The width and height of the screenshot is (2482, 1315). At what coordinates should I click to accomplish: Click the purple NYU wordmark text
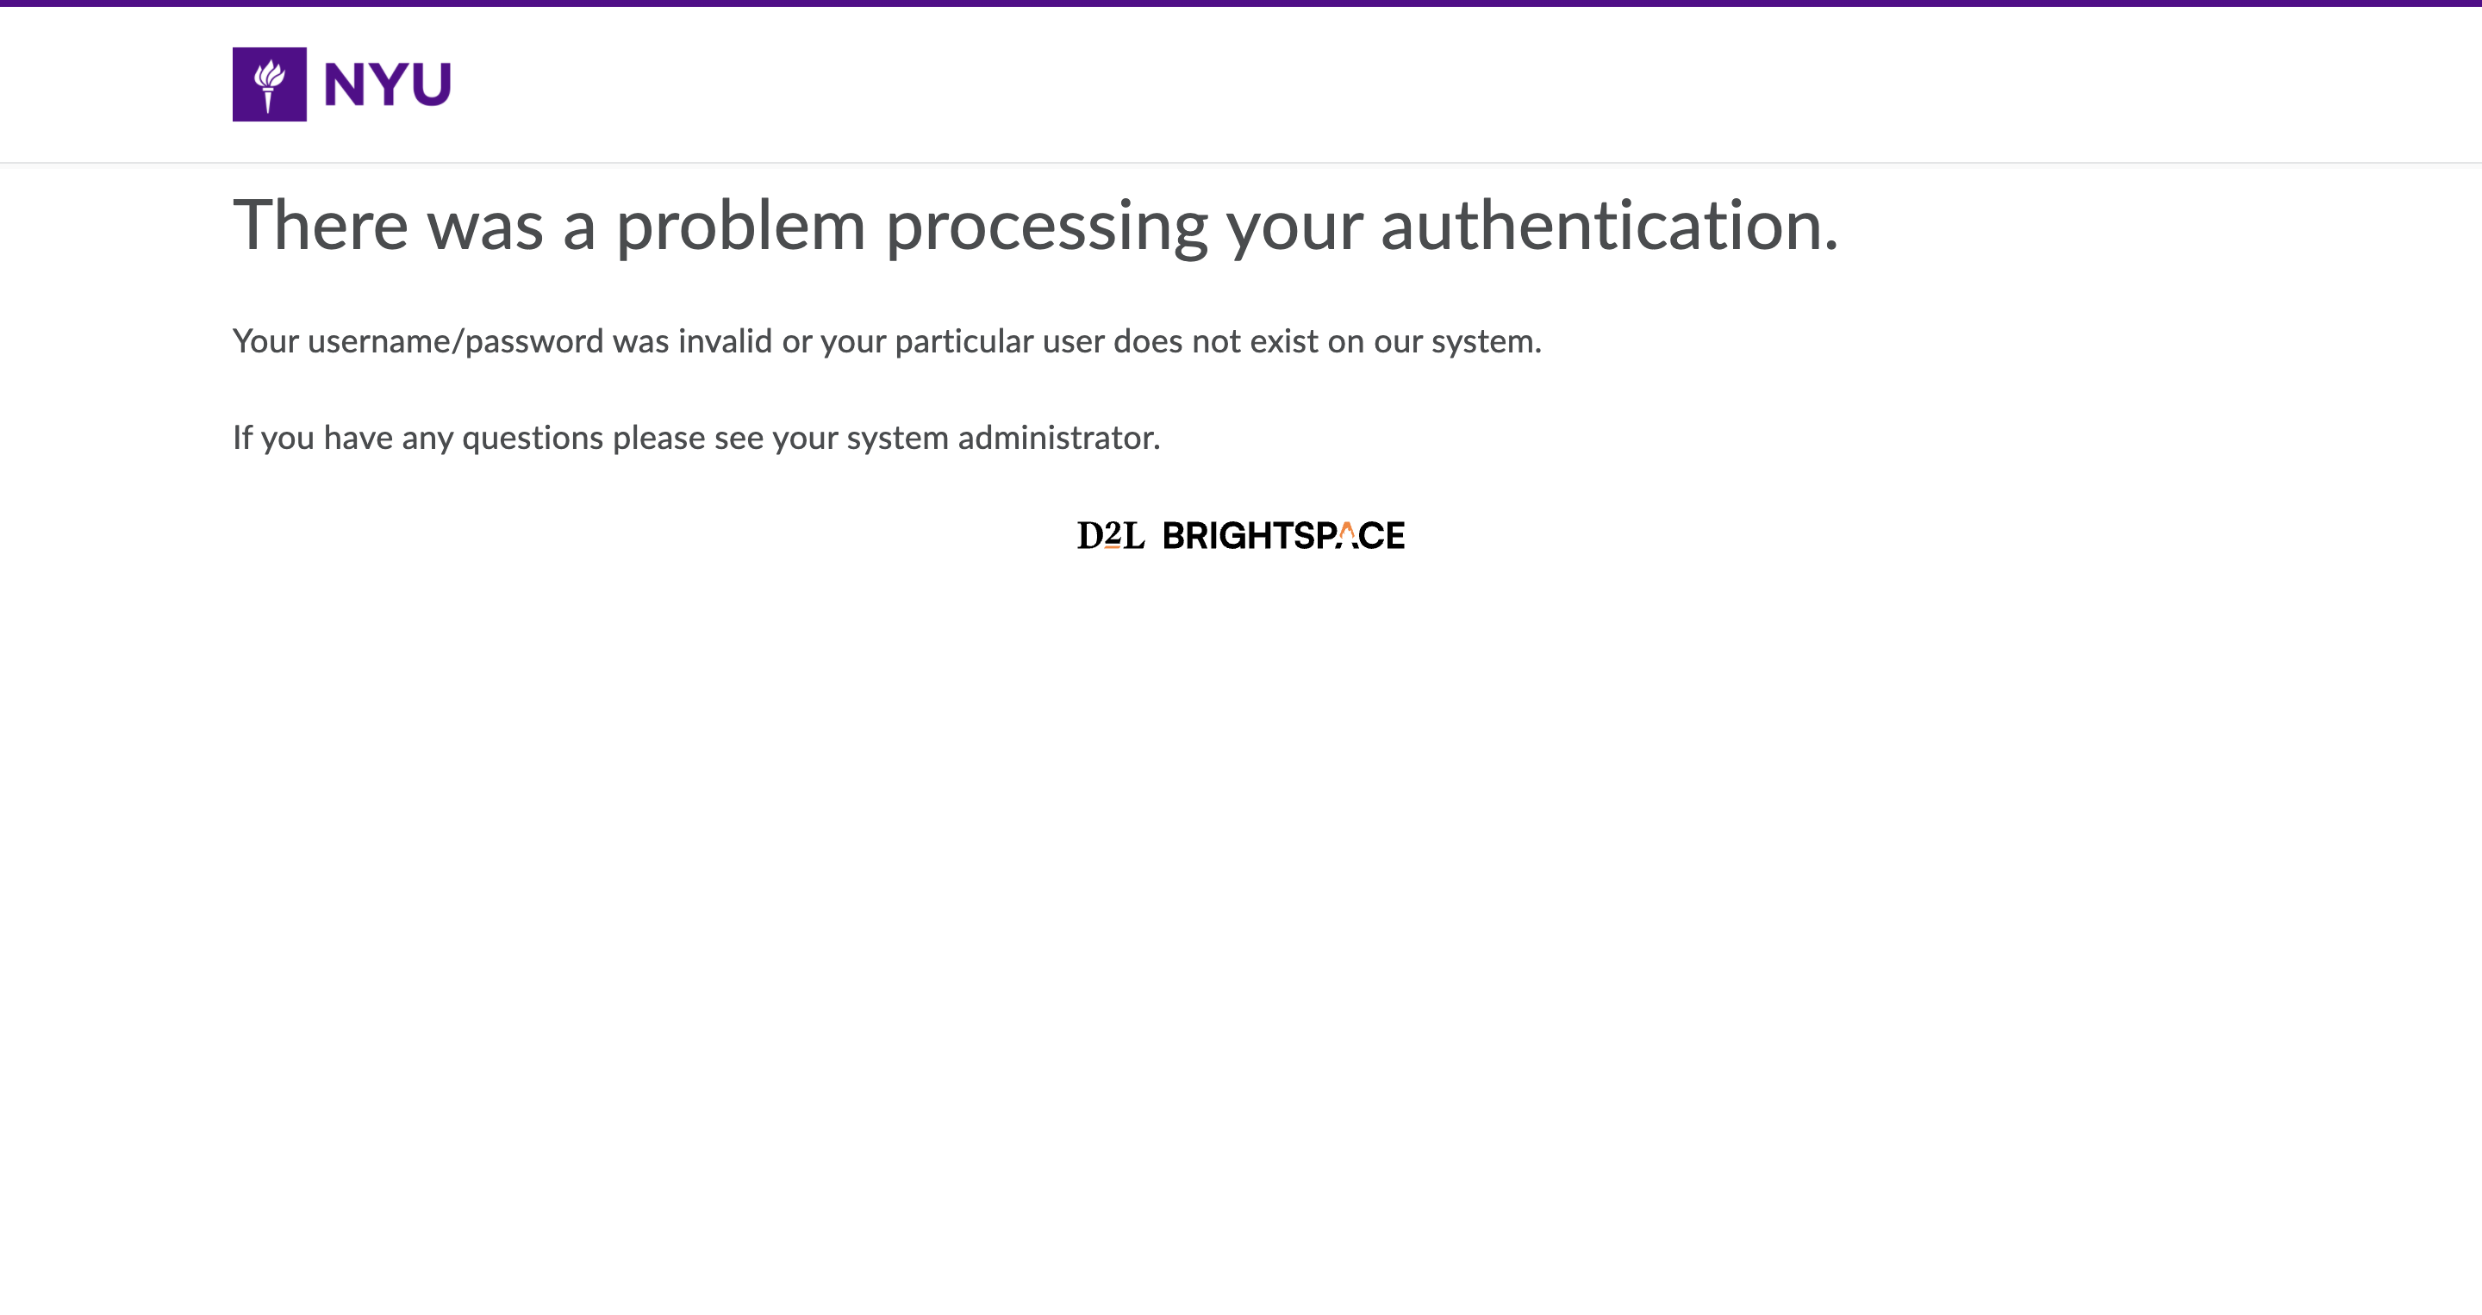click(x=387, y=84)
